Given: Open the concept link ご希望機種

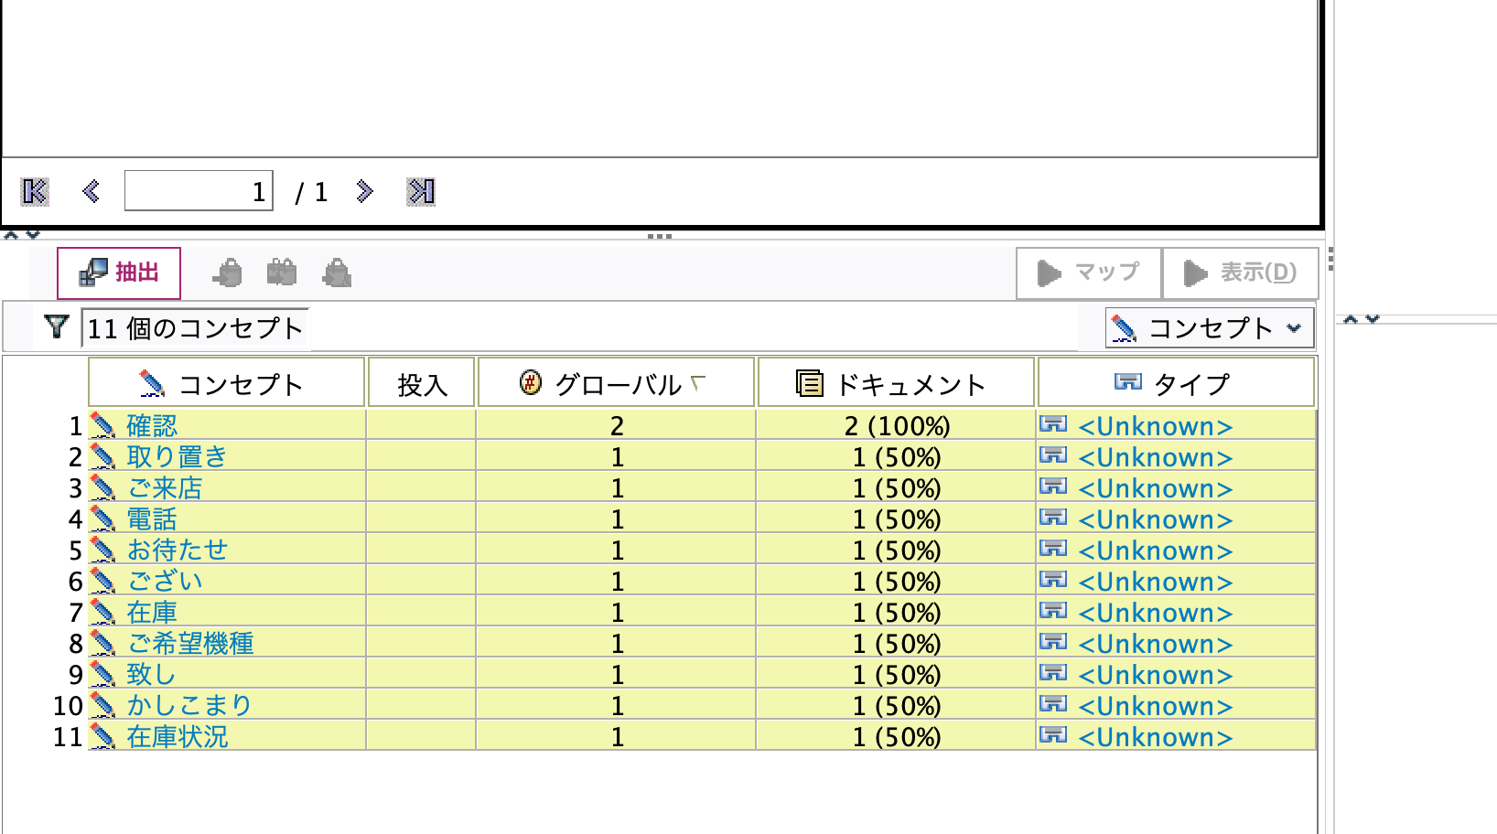Looking at the screenshot, I should tap(191, 643).
